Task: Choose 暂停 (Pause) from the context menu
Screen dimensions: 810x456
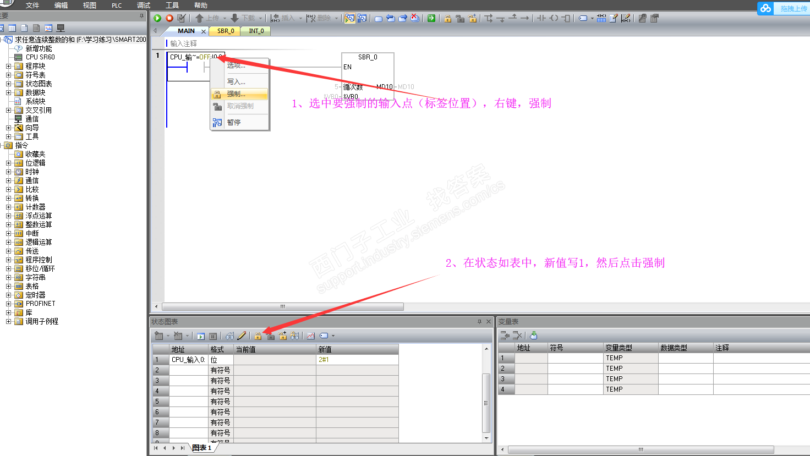Action: coord(239,122)
